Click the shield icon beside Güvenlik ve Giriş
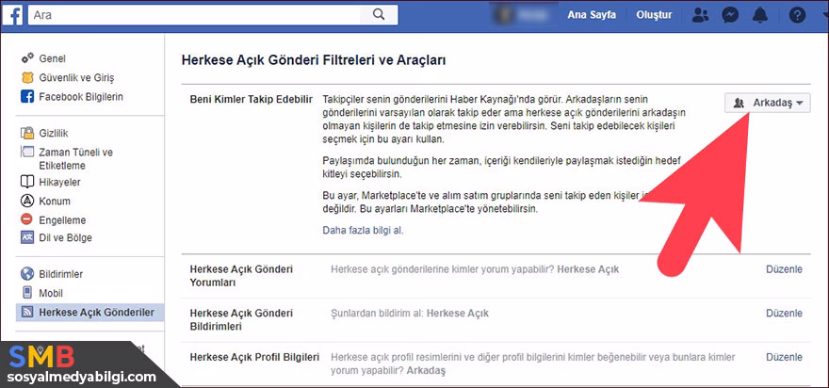This screenshot has width=829, height=388. (27, 78)
